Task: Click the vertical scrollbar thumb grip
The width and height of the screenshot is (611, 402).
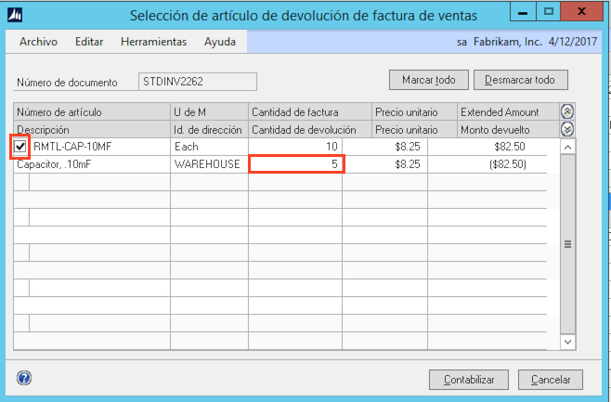Action: [x=567, y=244]
